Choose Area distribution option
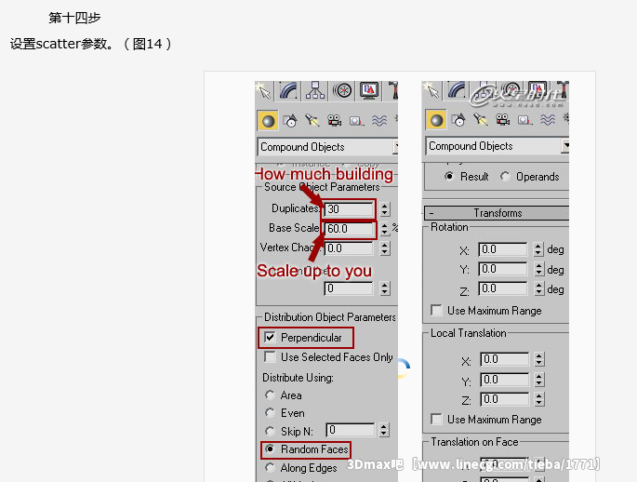This screenshot has width=637, height=482. coord(270,395)
